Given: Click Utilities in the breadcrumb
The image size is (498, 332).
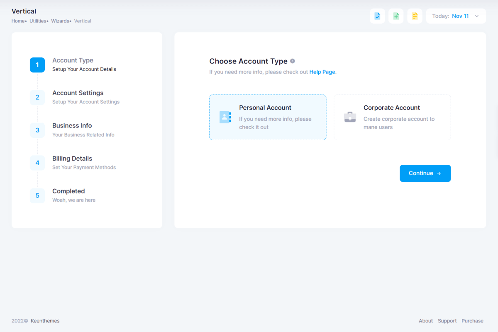Looking at the screenshot, I should pos(38,21).
